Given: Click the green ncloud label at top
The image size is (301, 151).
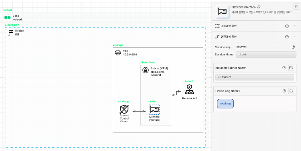Looking at the screenshot, I should [x=7, y=10].
